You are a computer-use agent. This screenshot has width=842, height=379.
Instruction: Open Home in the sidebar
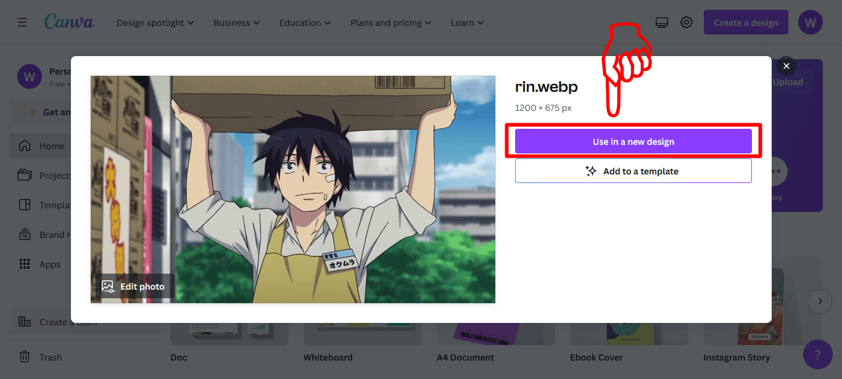coord(41,146)
